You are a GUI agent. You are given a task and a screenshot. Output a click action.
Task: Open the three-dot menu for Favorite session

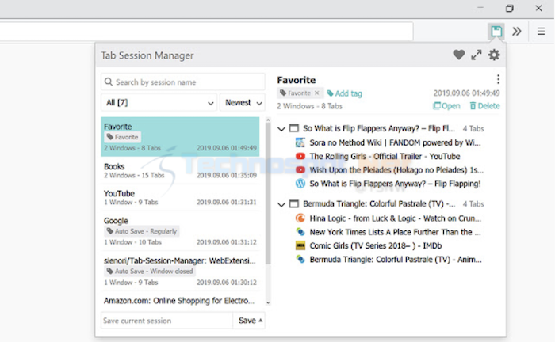pyautogui.click(x=498, y=79)
